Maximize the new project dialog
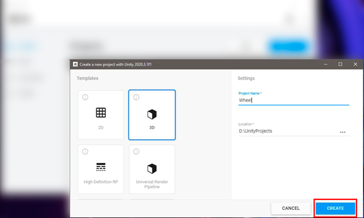 click(340, 64)
